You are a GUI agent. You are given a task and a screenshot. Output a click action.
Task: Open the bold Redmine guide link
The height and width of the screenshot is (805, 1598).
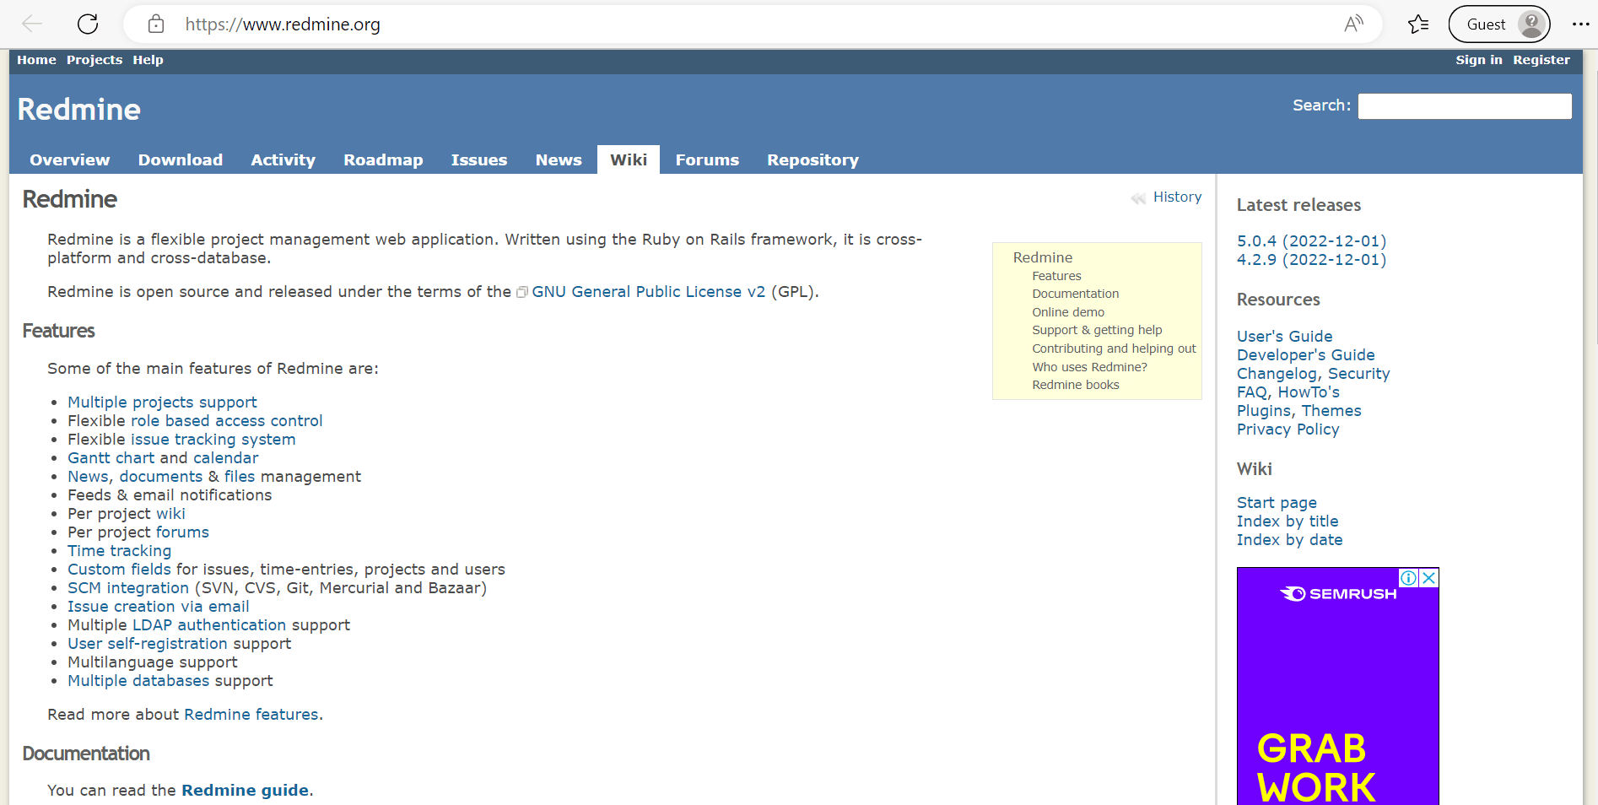click(245, 791)
